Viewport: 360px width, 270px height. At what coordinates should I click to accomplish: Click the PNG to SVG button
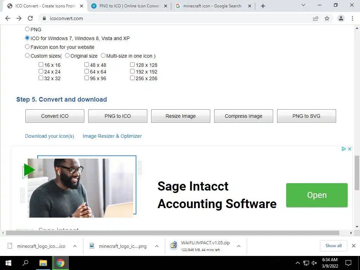pyautogui.click(x=307, y=116)
